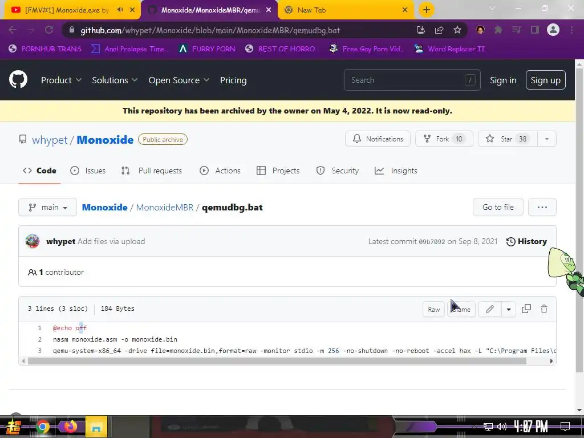Click the delete file trash icon

(x=544, y=309)
